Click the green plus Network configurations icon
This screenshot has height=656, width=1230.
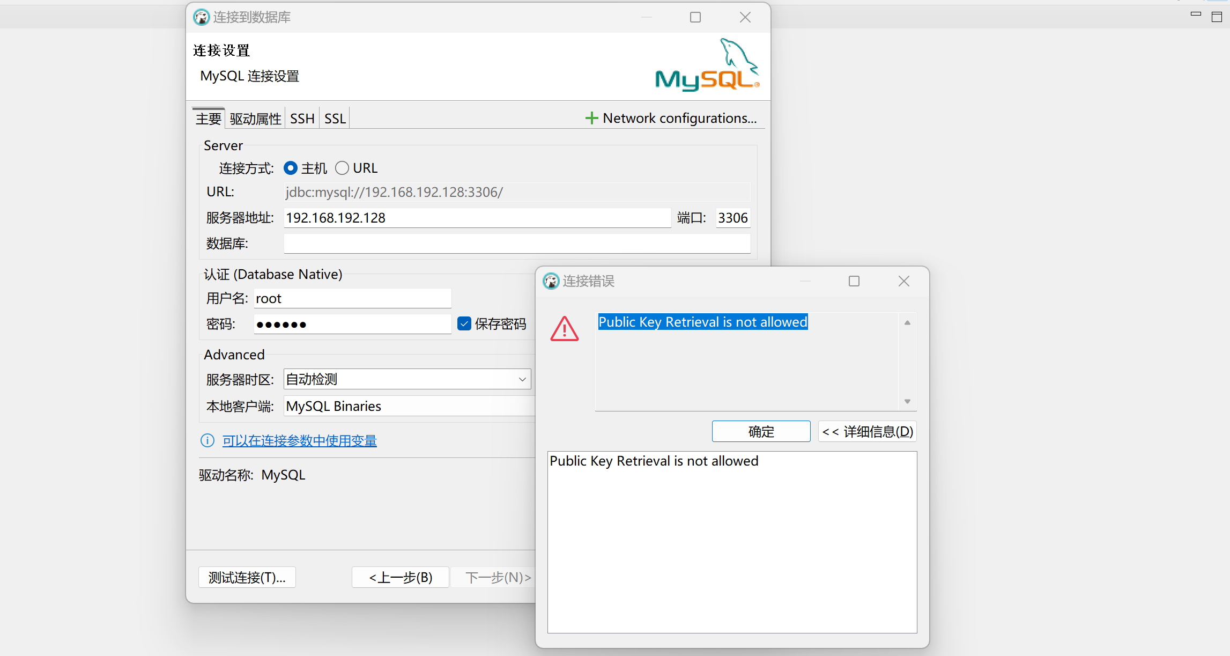[591, 118]
